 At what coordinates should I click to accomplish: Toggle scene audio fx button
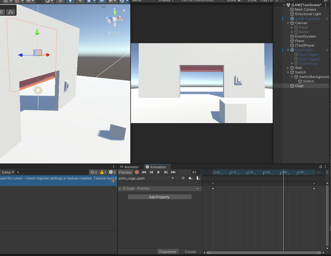[80, 1]
